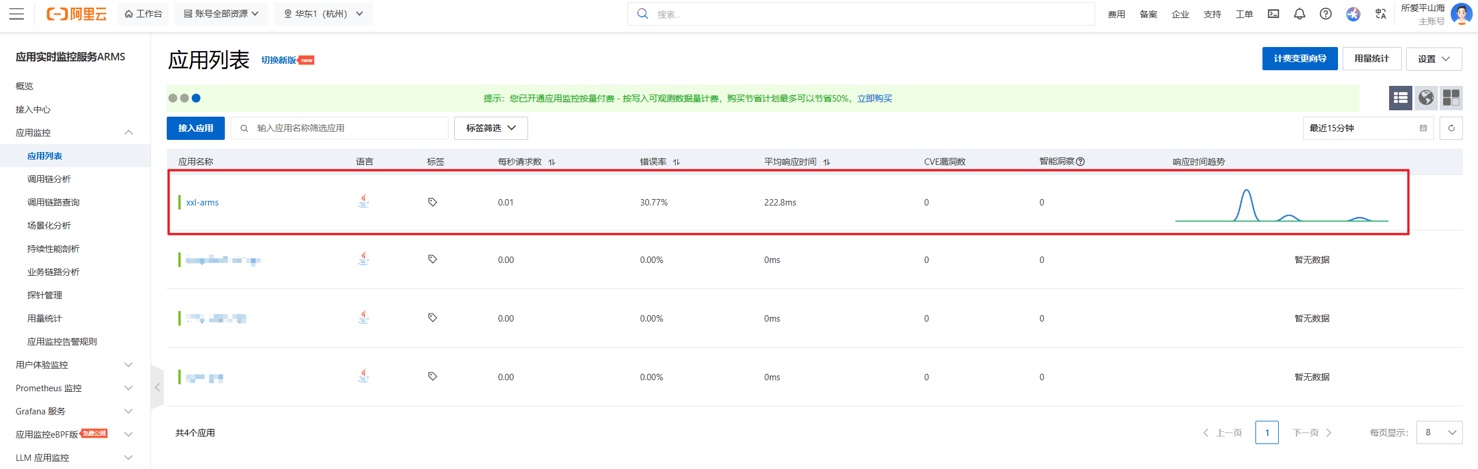Open the account resources dropdown
Image resolution: width=1478 pixels, height=469 pixels.
coord(221,14)
